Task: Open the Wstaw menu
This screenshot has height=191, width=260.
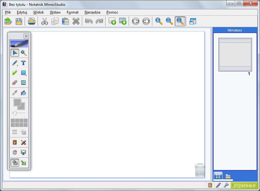Action: point(55,12)
